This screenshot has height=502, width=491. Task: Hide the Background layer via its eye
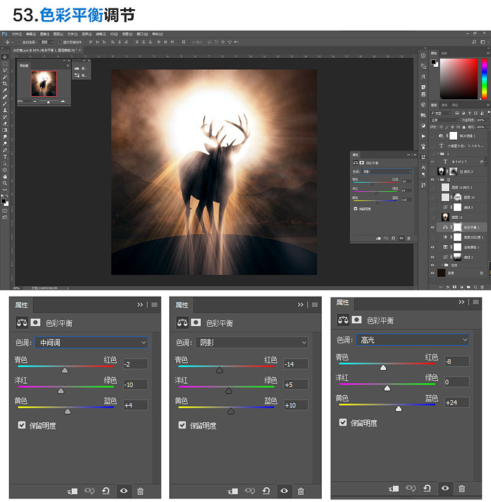[x=432, y=273]
